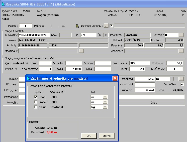Viewport: 187px width, 142px height.
Task: Click the ellipsis button next to Množství unit
Action: pos(181,79)
